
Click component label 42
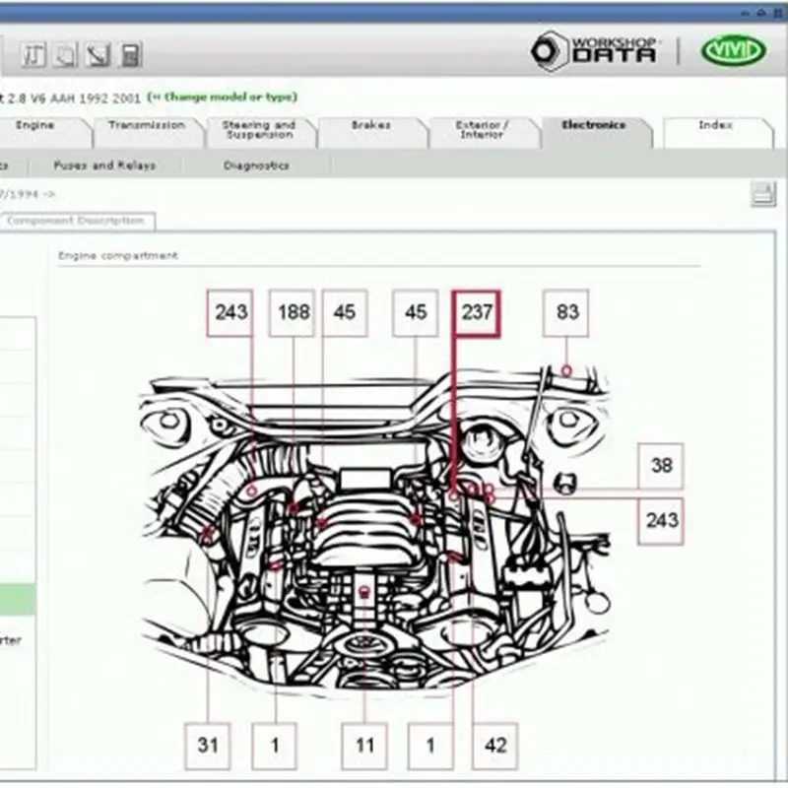tap(495, 746)
